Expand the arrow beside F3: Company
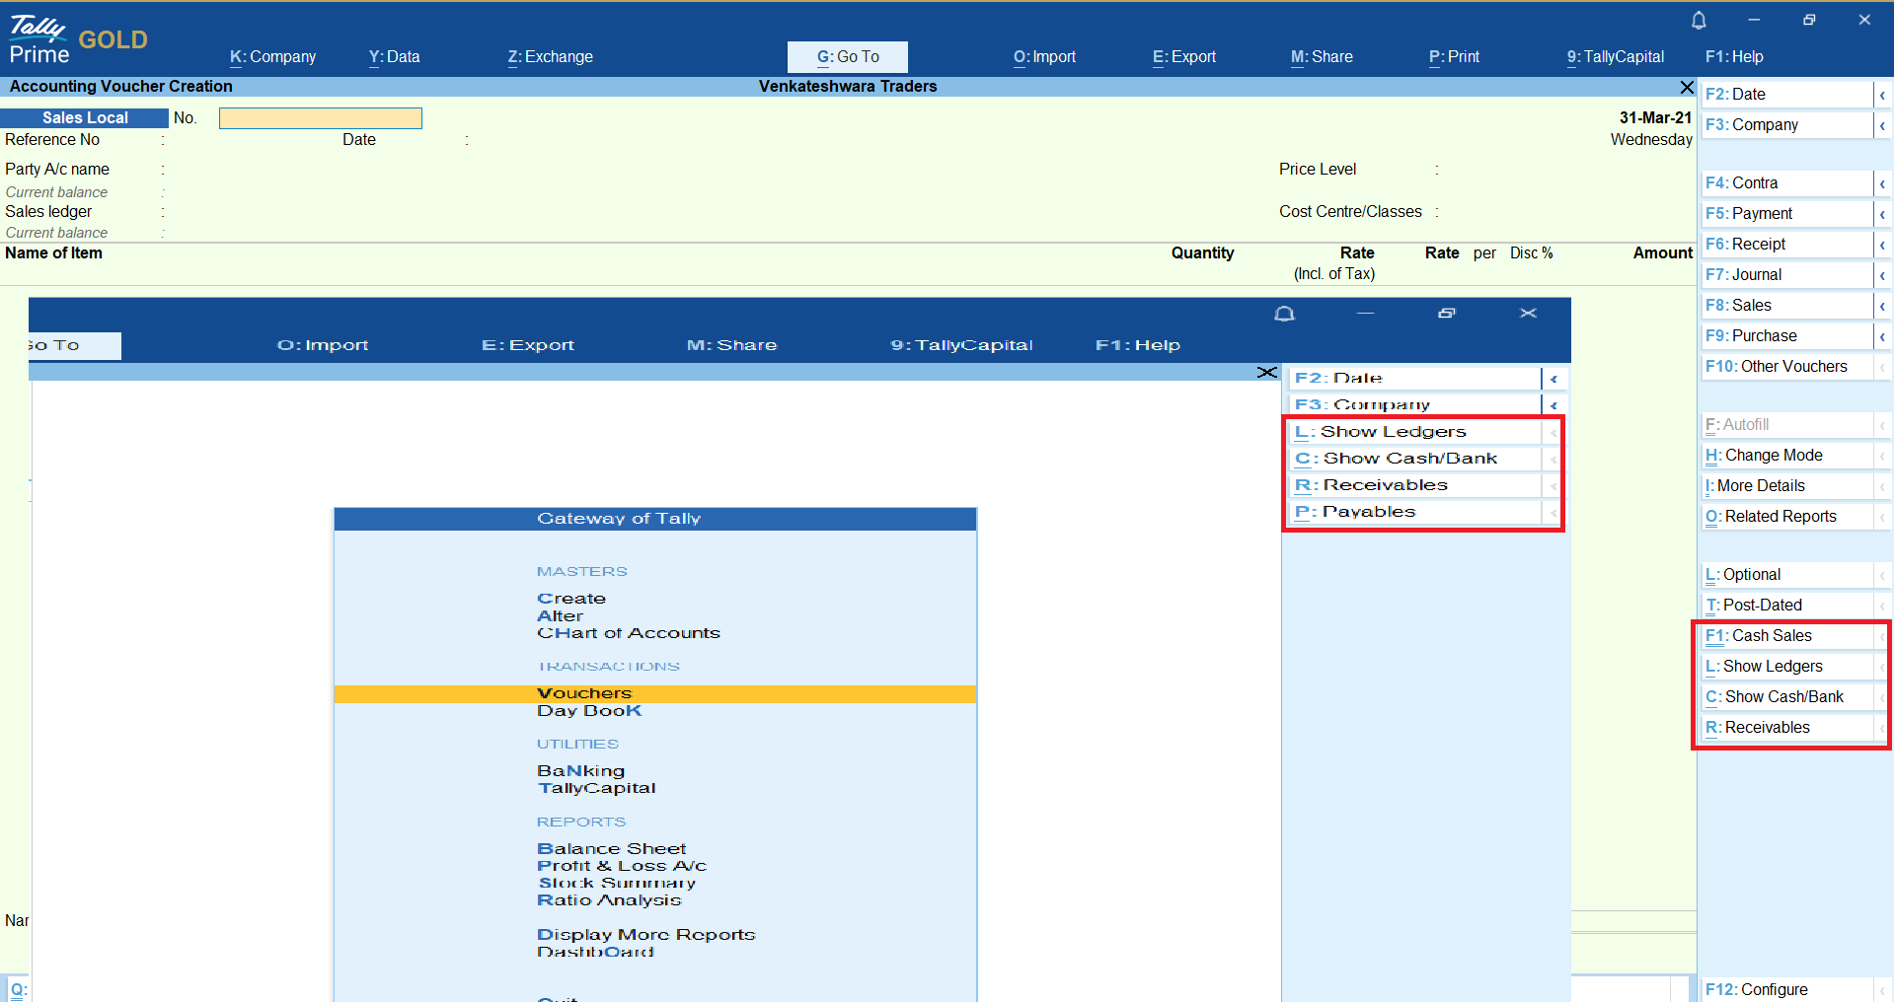The height and width of the screenshot is (1002, 1894). 1882,125
